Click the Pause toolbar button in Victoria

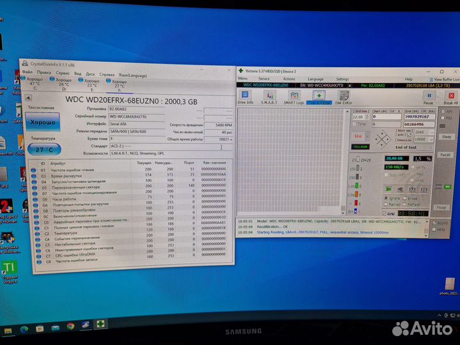(428, 98)
